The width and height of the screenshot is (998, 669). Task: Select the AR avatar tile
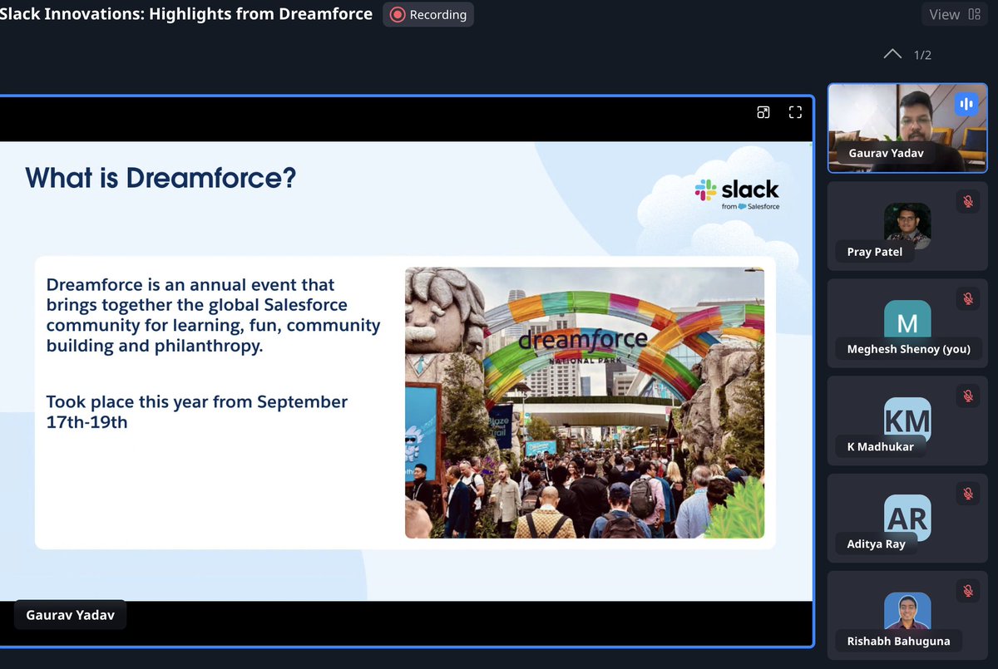tap(907, 518)
